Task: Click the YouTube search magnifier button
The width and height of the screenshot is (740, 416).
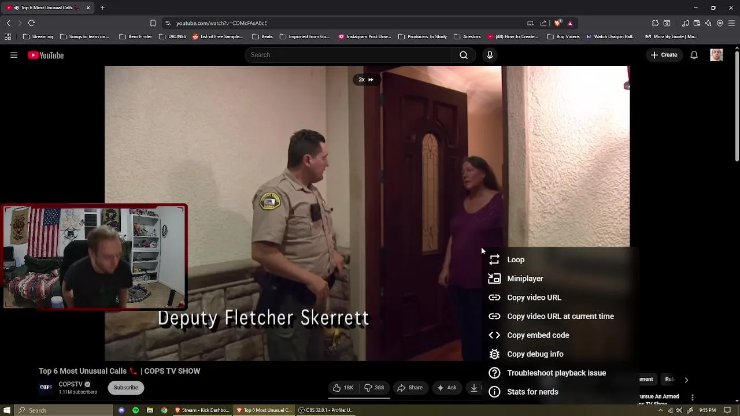Action: click(x=463, y=55)
